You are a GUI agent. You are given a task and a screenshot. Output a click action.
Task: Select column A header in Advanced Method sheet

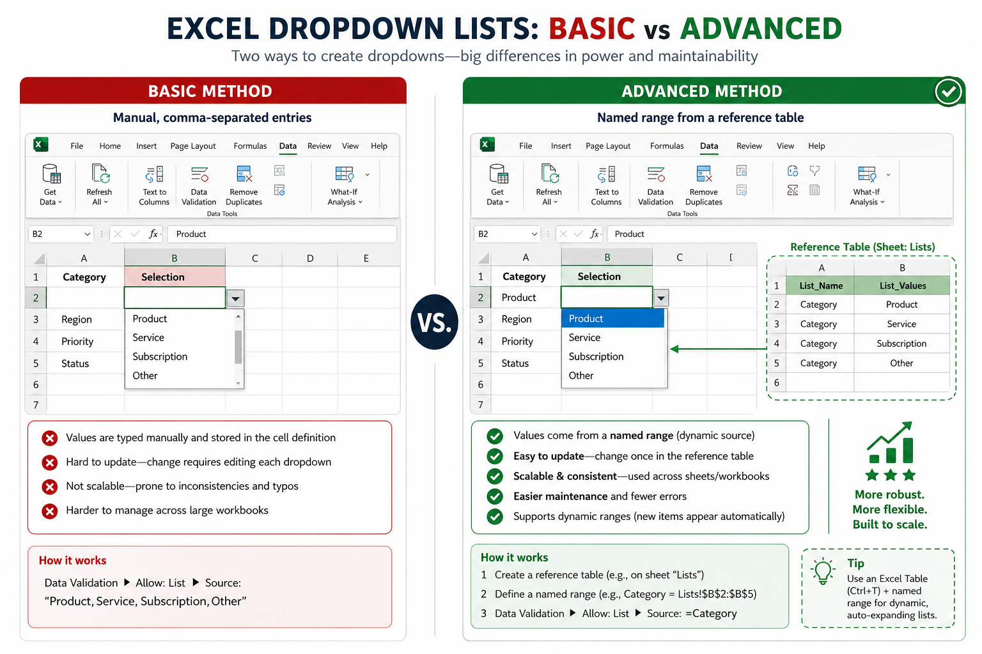point(526,257)
